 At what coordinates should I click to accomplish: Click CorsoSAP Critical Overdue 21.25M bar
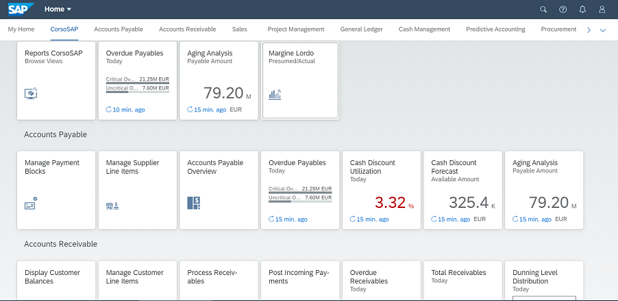pyautogui.click(x=138, y=83)
